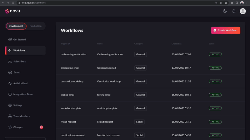The image size is (250, 140).
Task: Open notifications via the bell icon
Action: [x=234, y=11]
